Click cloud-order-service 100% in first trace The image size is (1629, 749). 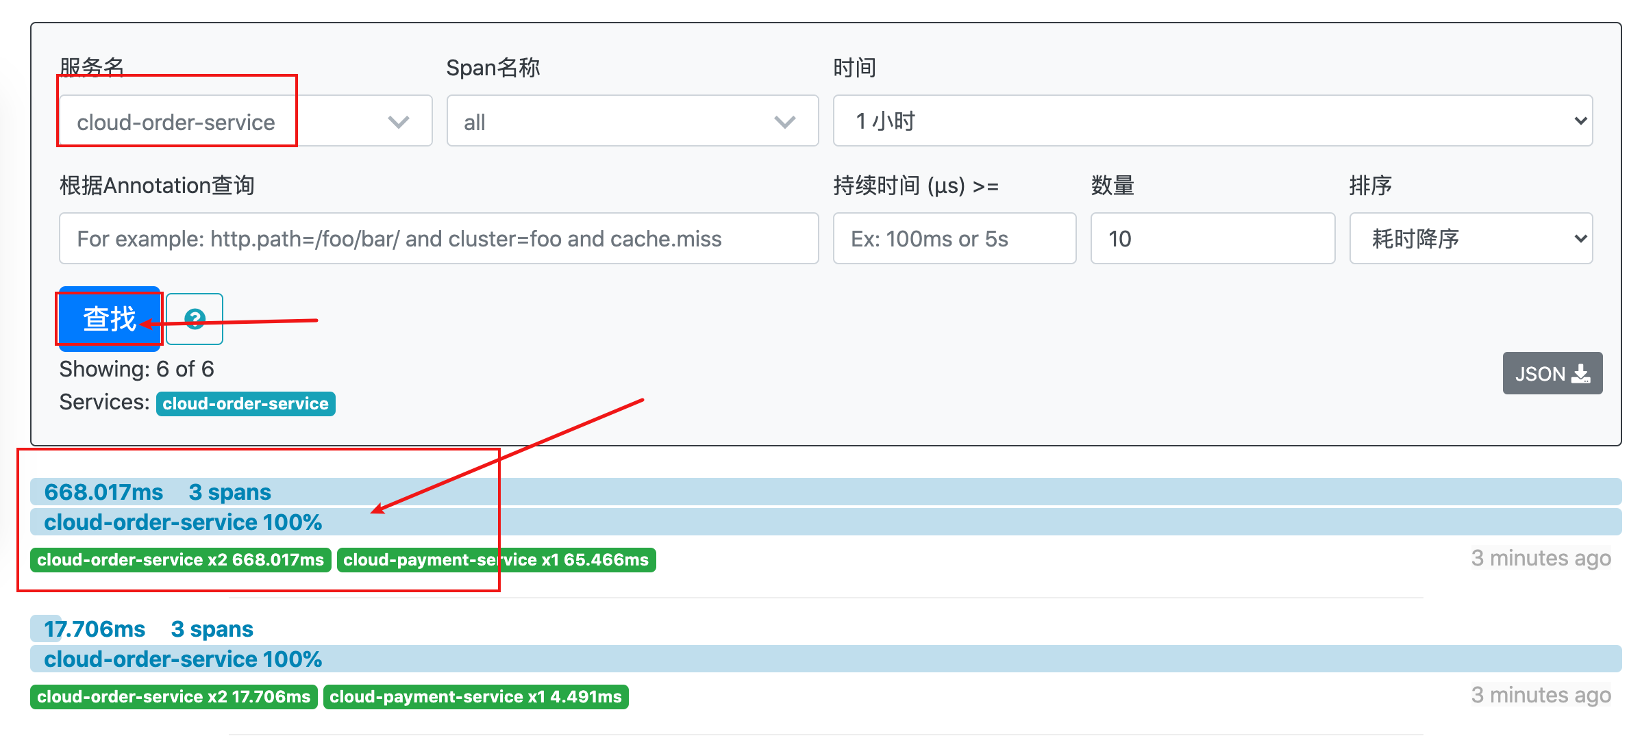tap(183, 522)
